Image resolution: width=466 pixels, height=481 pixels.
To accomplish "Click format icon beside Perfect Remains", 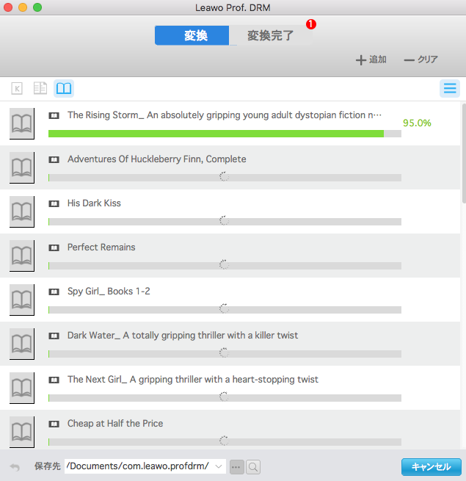I will [54, 247].
